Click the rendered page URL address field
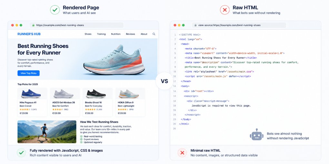329x164 pixels. point(76,25)
